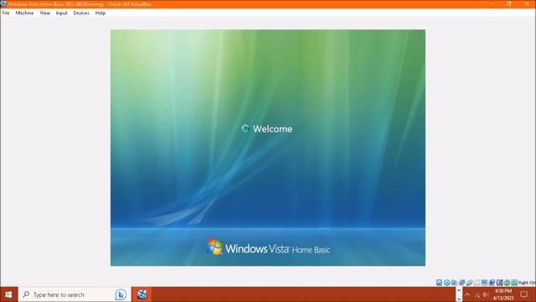Restore down the VirtualBox window
This screenshot has width=536, height=302.
(x=509, y=3)
